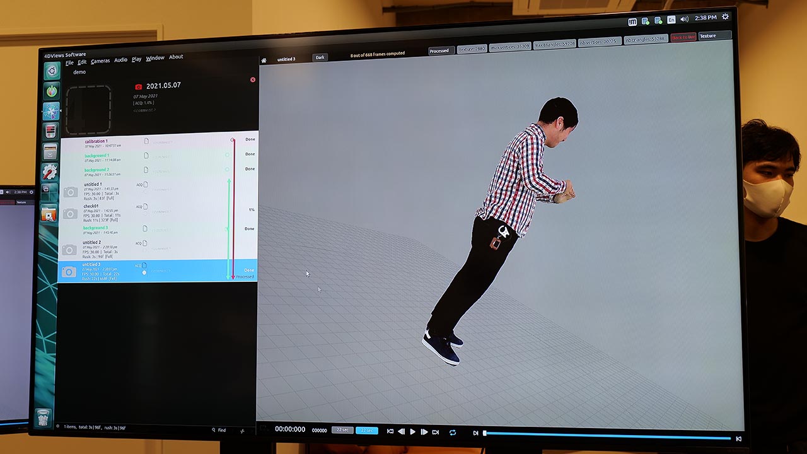
Task: Click the ACQ document icon on check01
Action: click(x=146, y=206)
